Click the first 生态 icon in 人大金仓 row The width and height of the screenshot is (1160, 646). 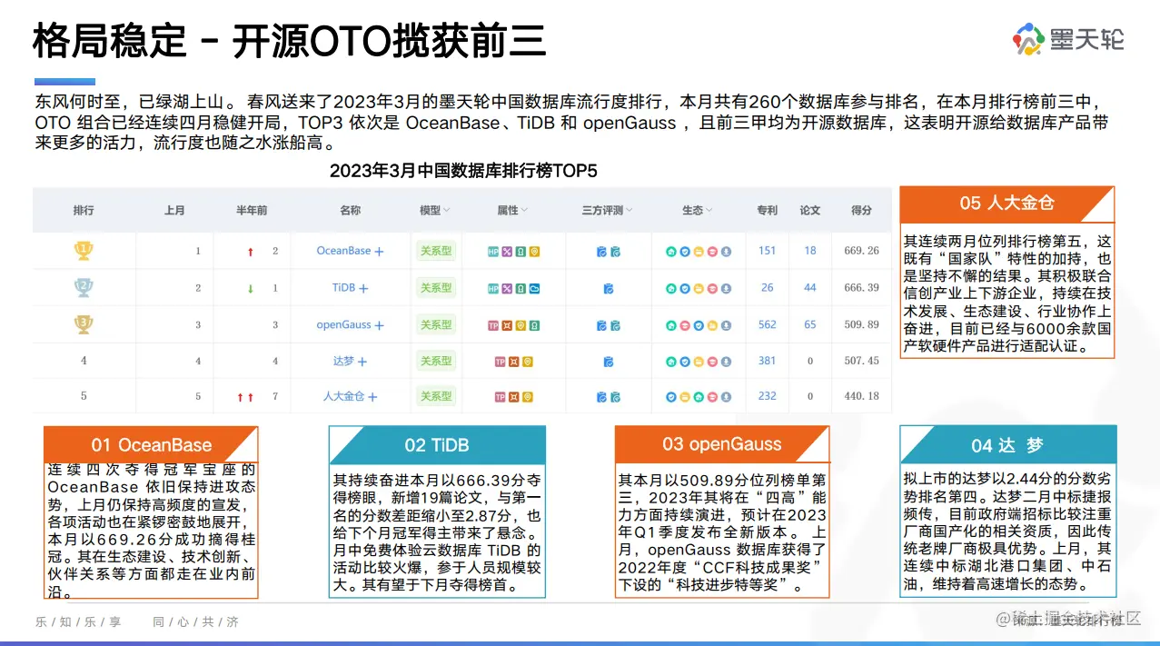coord(670,397)
